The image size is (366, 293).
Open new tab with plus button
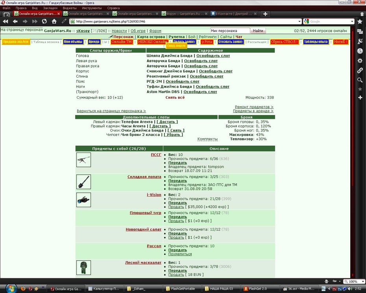(265, 14)
